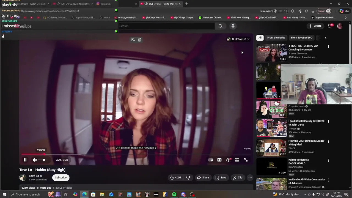Close the Tove Lo Habits tab
This screenshot has width=352, height=198.
pos(180,4)
